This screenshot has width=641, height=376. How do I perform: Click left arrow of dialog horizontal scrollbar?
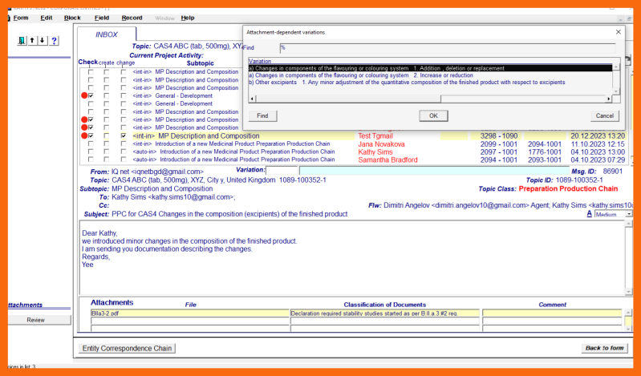point(252,99)
